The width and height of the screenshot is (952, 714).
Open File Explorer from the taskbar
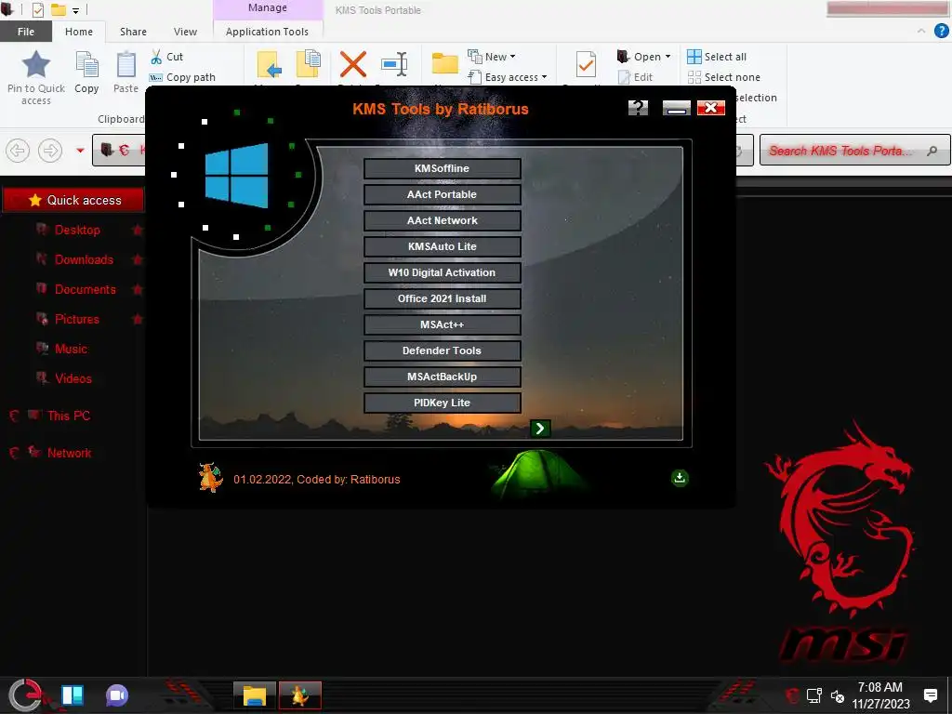click(255, 695)
